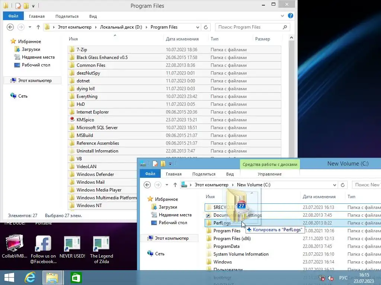Launch Internet Explorer from taskbar
Viewport: 381px width, 285px height.
[x=30, y=278]
